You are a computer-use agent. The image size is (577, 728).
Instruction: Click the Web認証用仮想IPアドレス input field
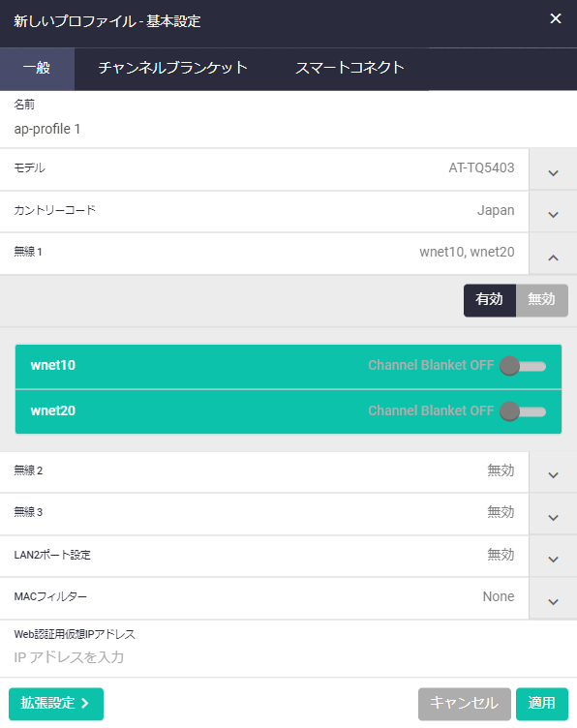(288, 657)
